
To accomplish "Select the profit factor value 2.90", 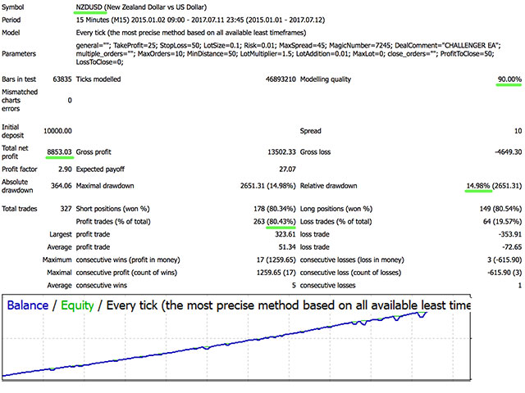I will click(62, 168).
